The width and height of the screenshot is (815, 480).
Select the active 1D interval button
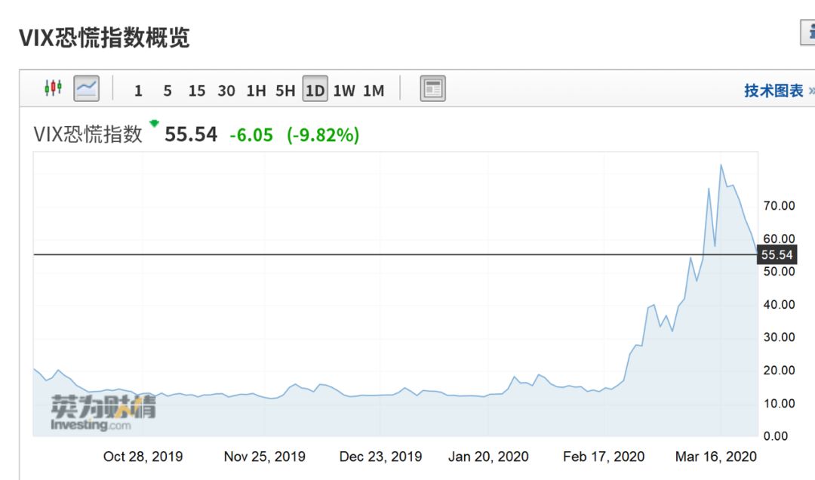click(x=315, y=91)
